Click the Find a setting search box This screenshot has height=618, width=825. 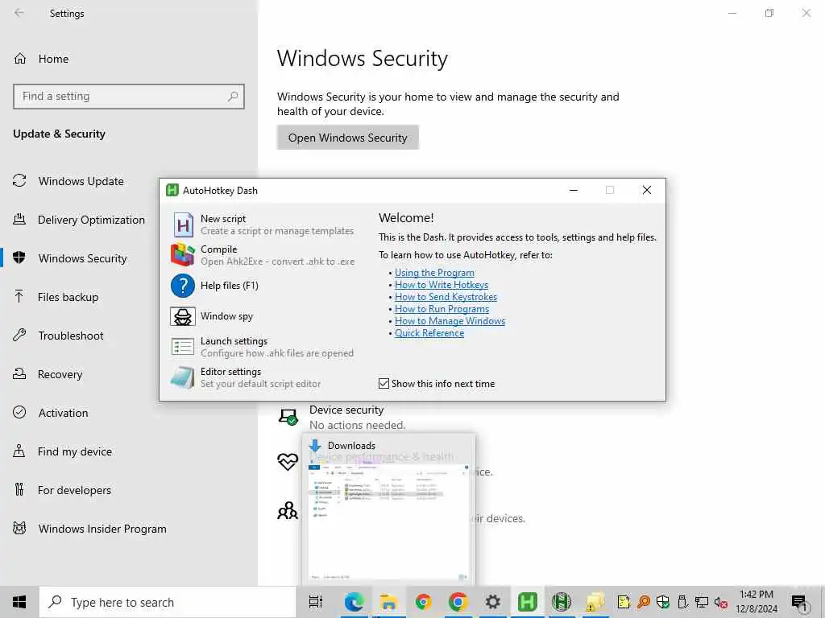[x=129, y=97]
